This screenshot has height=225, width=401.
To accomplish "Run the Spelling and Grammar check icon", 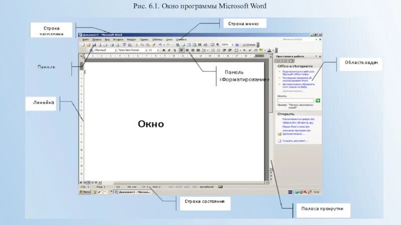I will [x=124, y=45].
